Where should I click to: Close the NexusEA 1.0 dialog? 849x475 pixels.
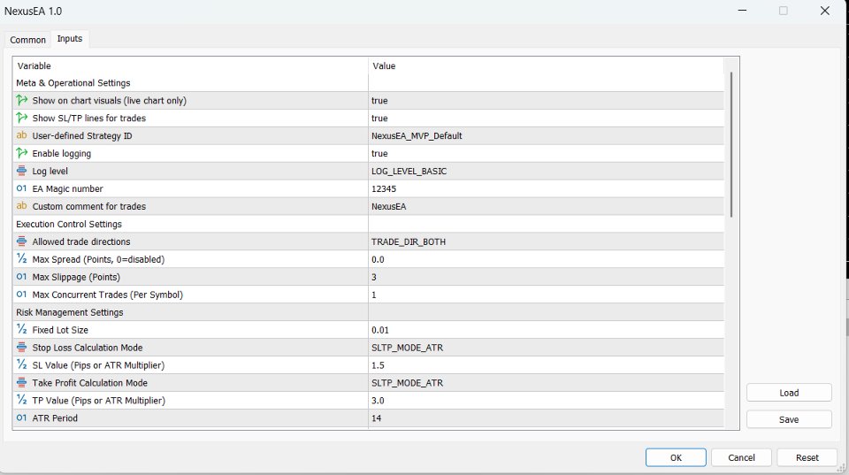tap(824, 11)
